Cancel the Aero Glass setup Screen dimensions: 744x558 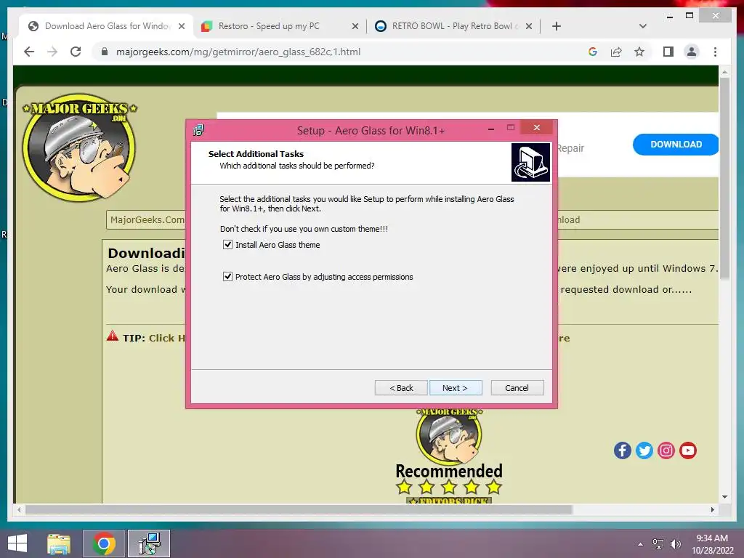(517, 388)
